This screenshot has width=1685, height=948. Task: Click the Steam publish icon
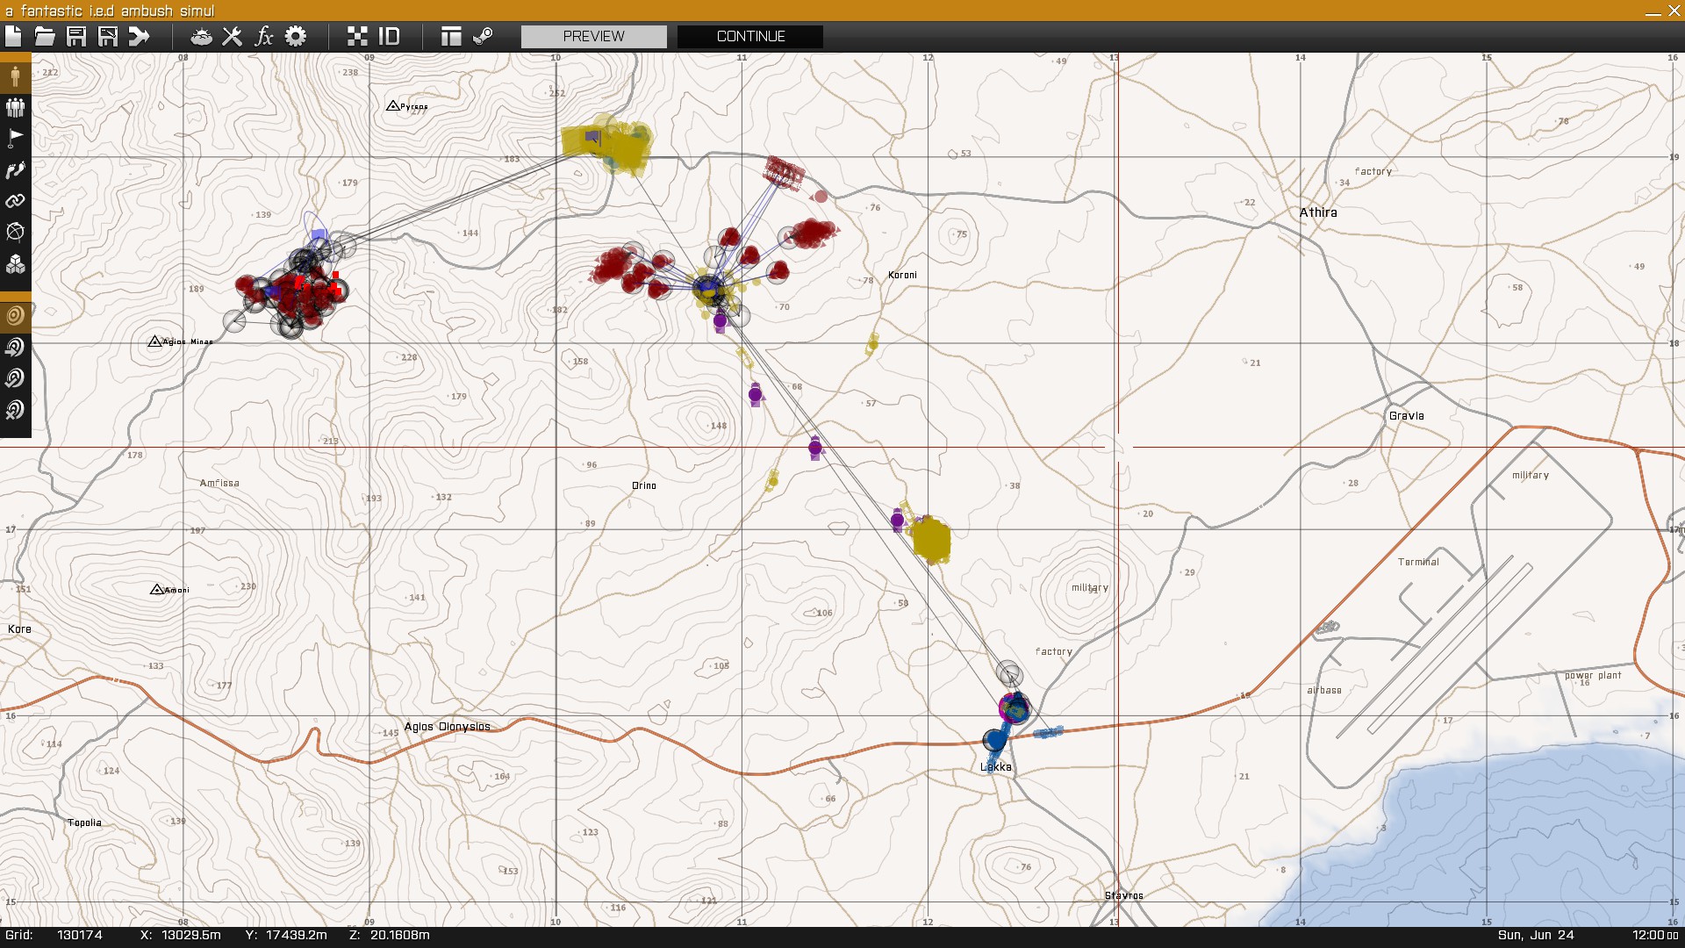[x=483, y=36]
